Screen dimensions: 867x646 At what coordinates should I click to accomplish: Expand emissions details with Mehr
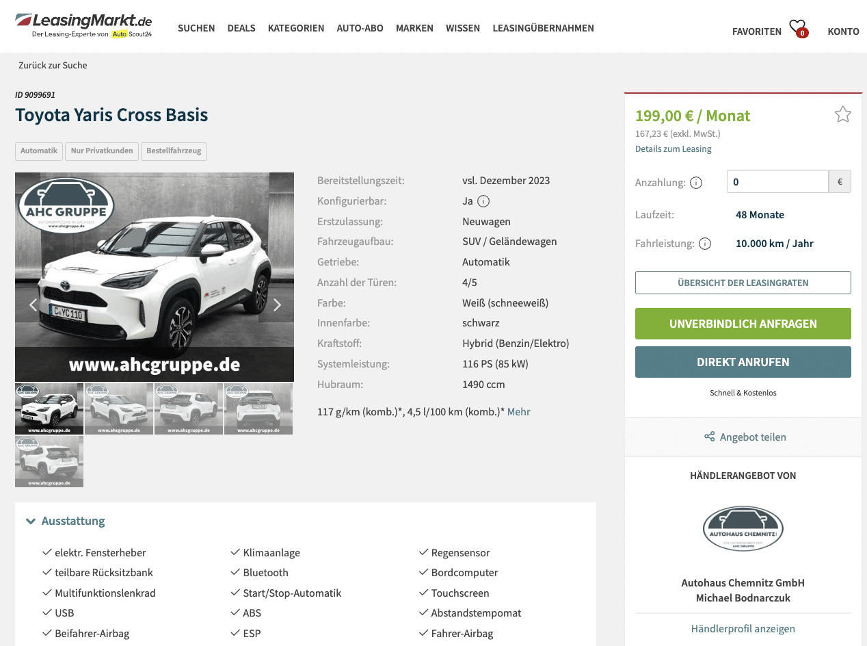tap(518, 411)
